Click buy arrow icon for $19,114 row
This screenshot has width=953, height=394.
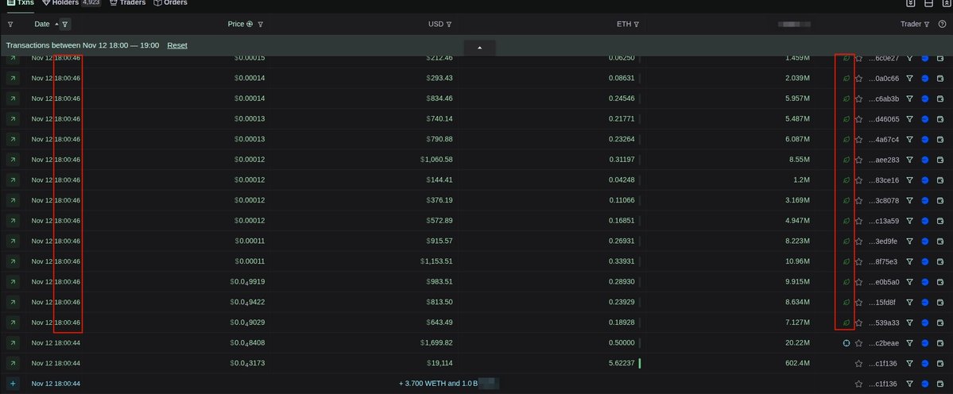coord(13,363)
